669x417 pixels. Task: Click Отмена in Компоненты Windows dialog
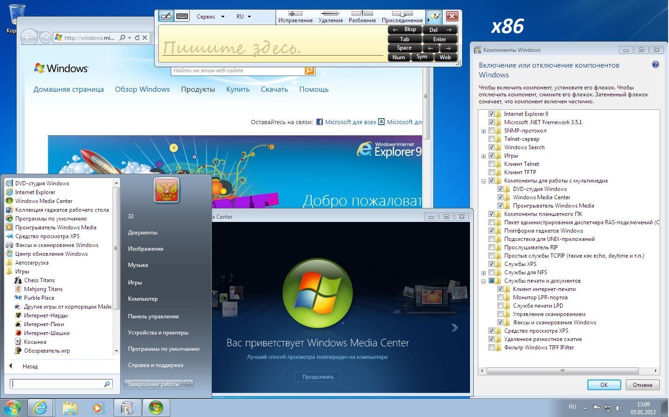642,385
